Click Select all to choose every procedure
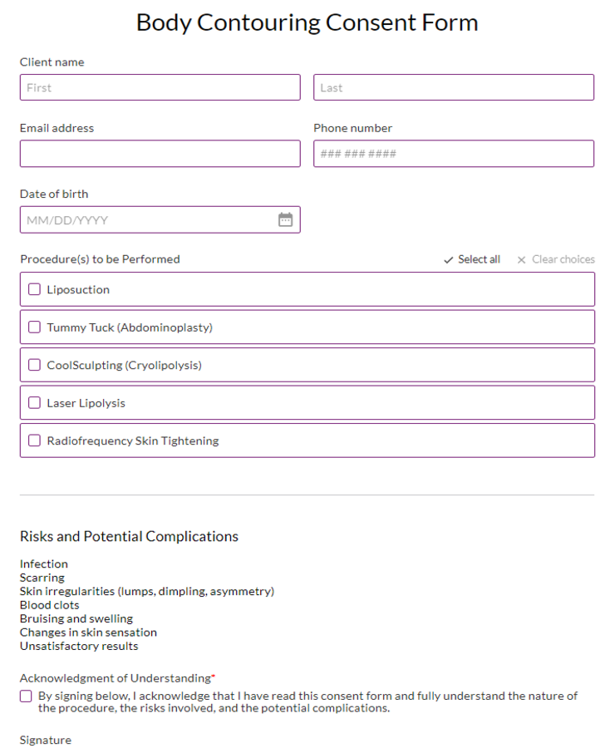The width and height of the screenshot is (615, 748). click(476, 259)
